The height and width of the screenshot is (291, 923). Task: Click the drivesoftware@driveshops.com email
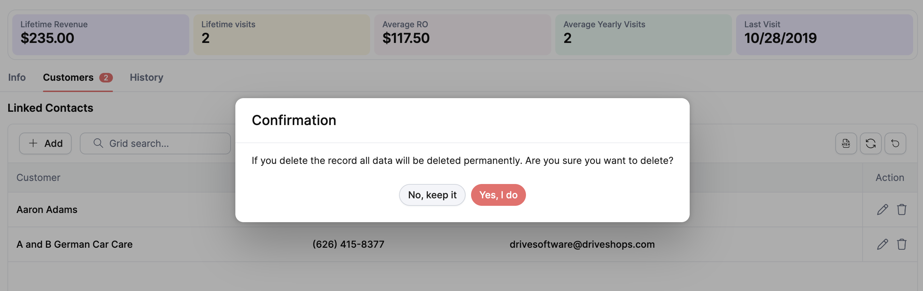pyautogui.click(x=582, y=244)
